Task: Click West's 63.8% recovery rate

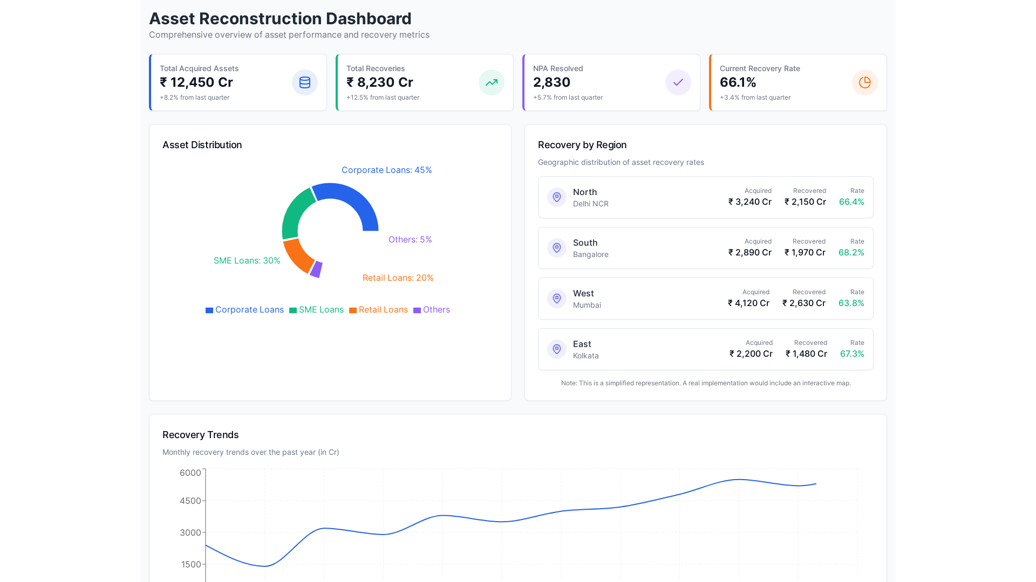Action: point(851,303)
